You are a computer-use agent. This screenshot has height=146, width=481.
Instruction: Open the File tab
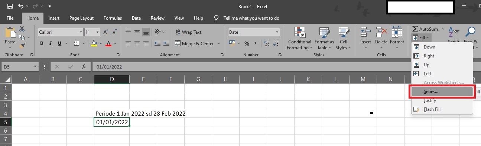[10, 18]
